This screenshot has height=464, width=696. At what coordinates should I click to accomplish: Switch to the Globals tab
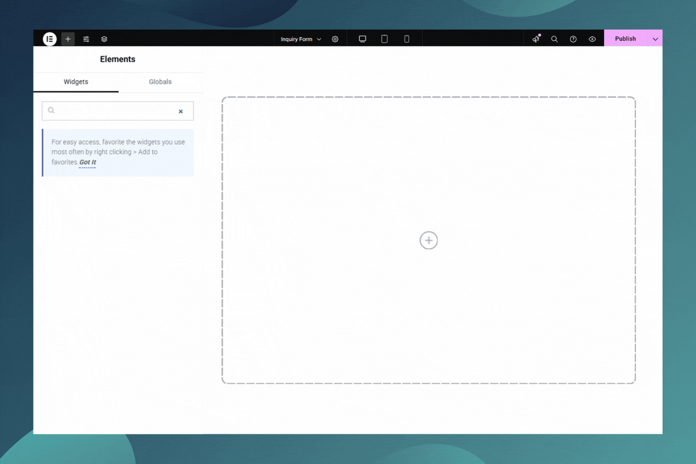160,82
